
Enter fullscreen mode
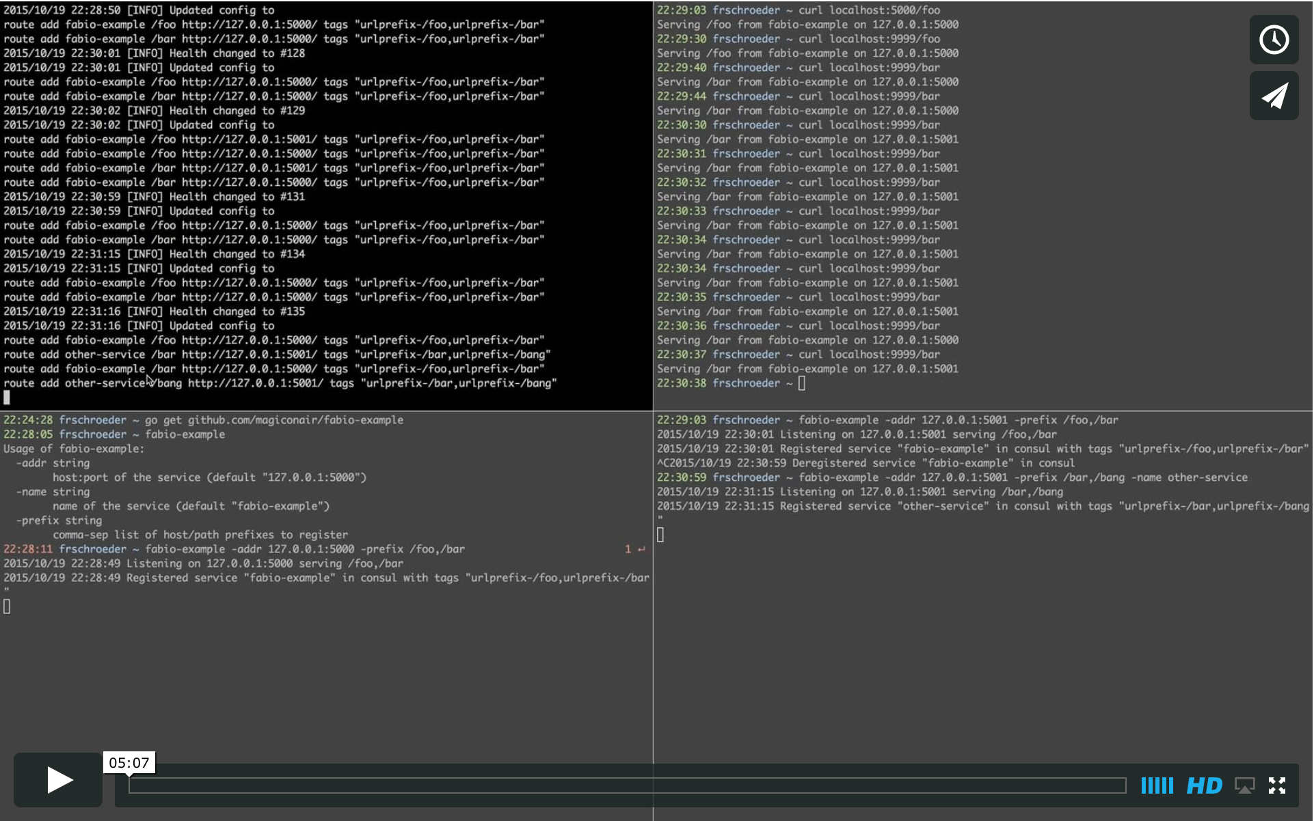(1277, 785)
